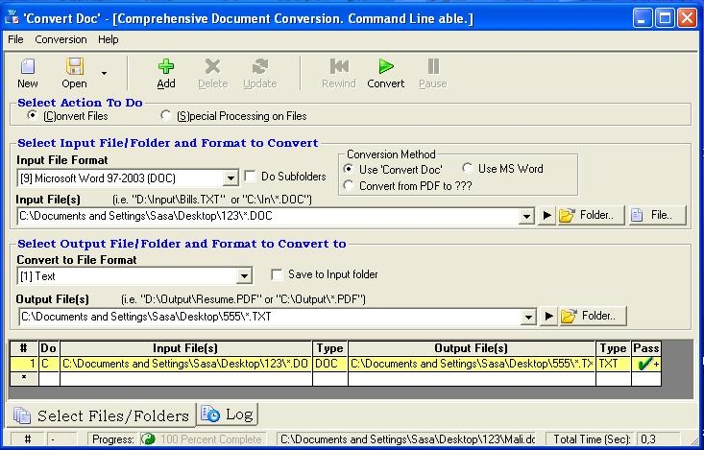This screenshot has height=450, width=704.
Task: Click the input path cell ending in 123\*.DO
Action: click(x=186, y=364)
